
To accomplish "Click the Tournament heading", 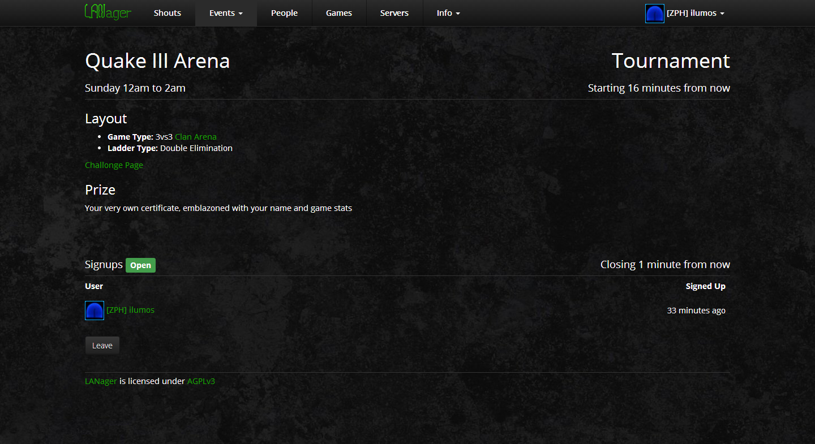I will pos(671,61).
